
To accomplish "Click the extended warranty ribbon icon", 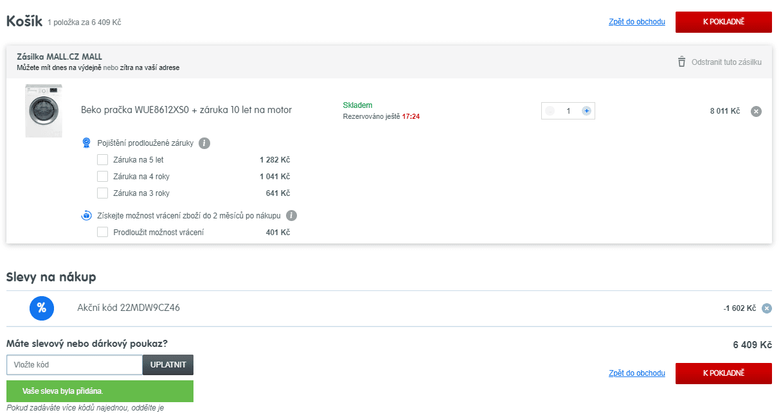I will pyautogui.click(x=86, y=143).
